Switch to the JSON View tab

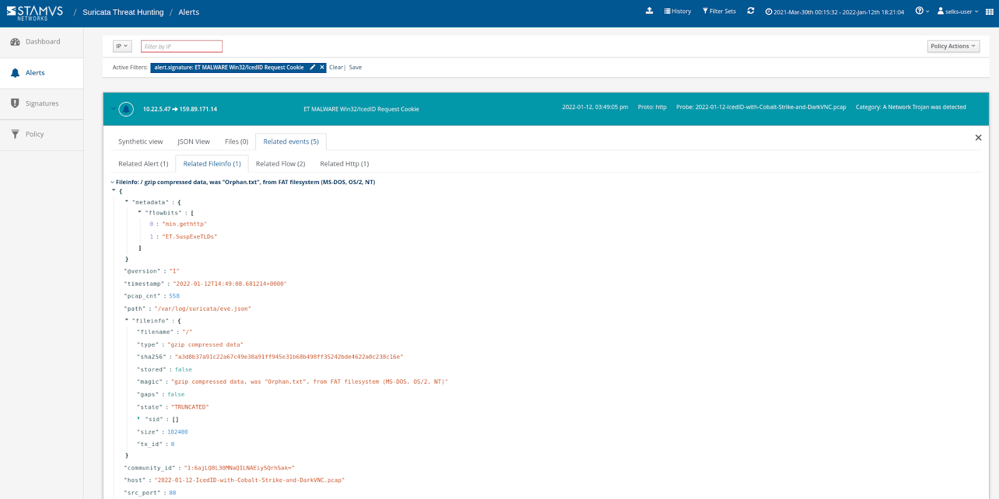194,142
